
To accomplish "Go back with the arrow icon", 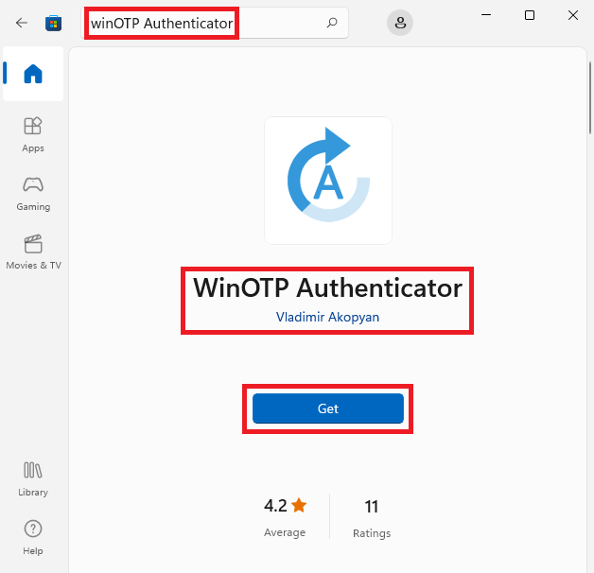I will (22, 23).
